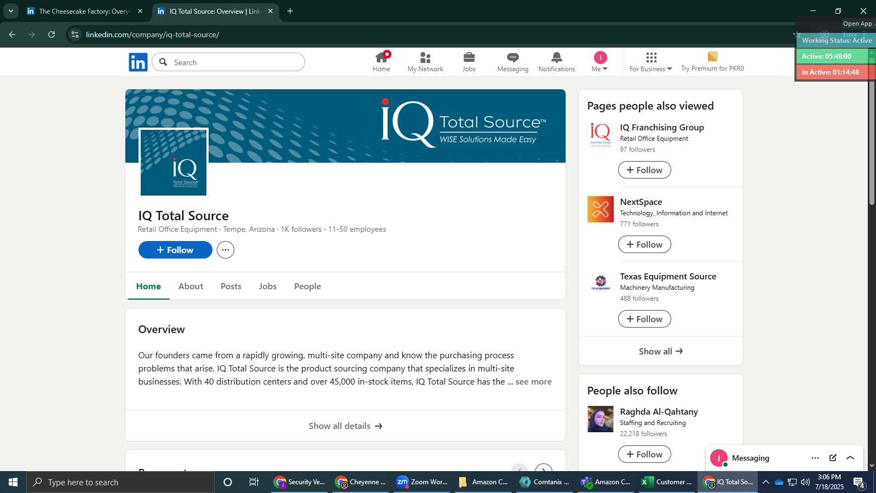Click Raghda Al-Qahtany profile photo
The image size is (876, 493).
[x=601, y=419]
